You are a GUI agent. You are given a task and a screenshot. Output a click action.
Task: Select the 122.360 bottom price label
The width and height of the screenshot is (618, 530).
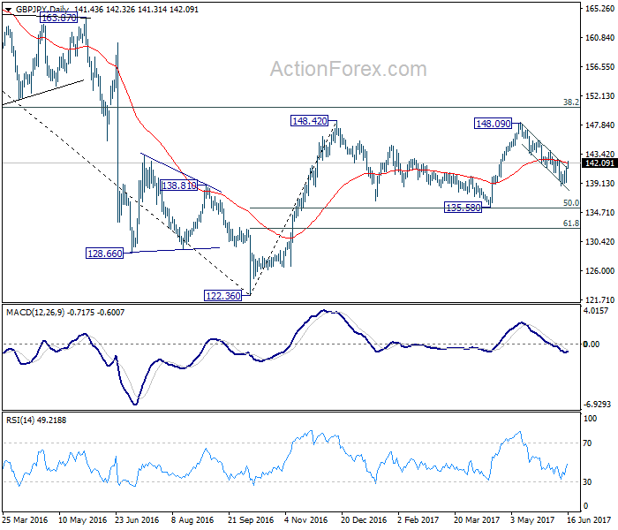(223, 295)
